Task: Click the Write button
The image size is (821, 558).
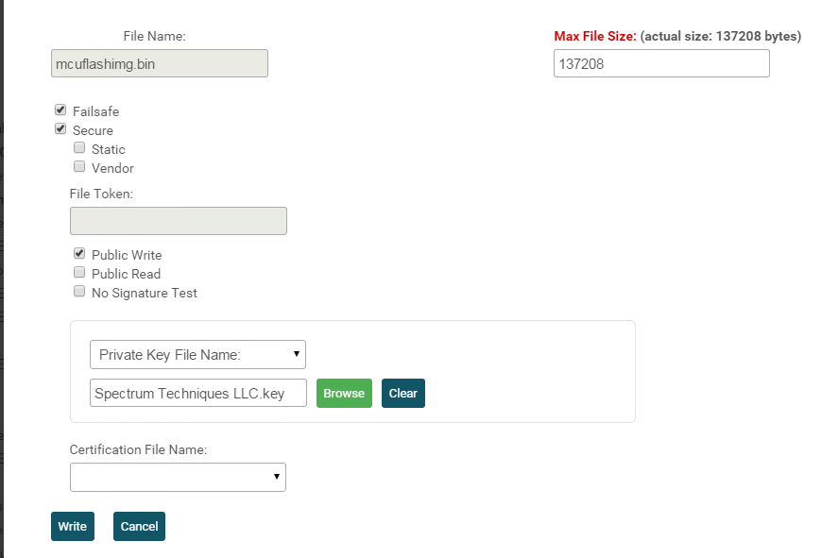Action: pos(73,526)
